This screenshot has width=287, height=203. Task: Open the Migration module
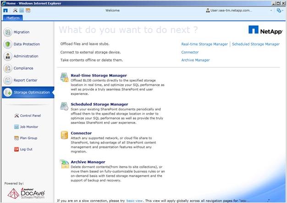pos(22,32)
